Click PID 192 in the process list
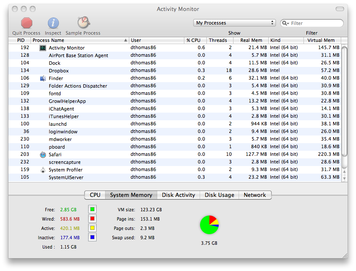 [25, 47]
